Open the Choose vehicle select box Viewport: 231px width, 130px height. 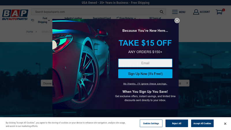click(46, 83)
